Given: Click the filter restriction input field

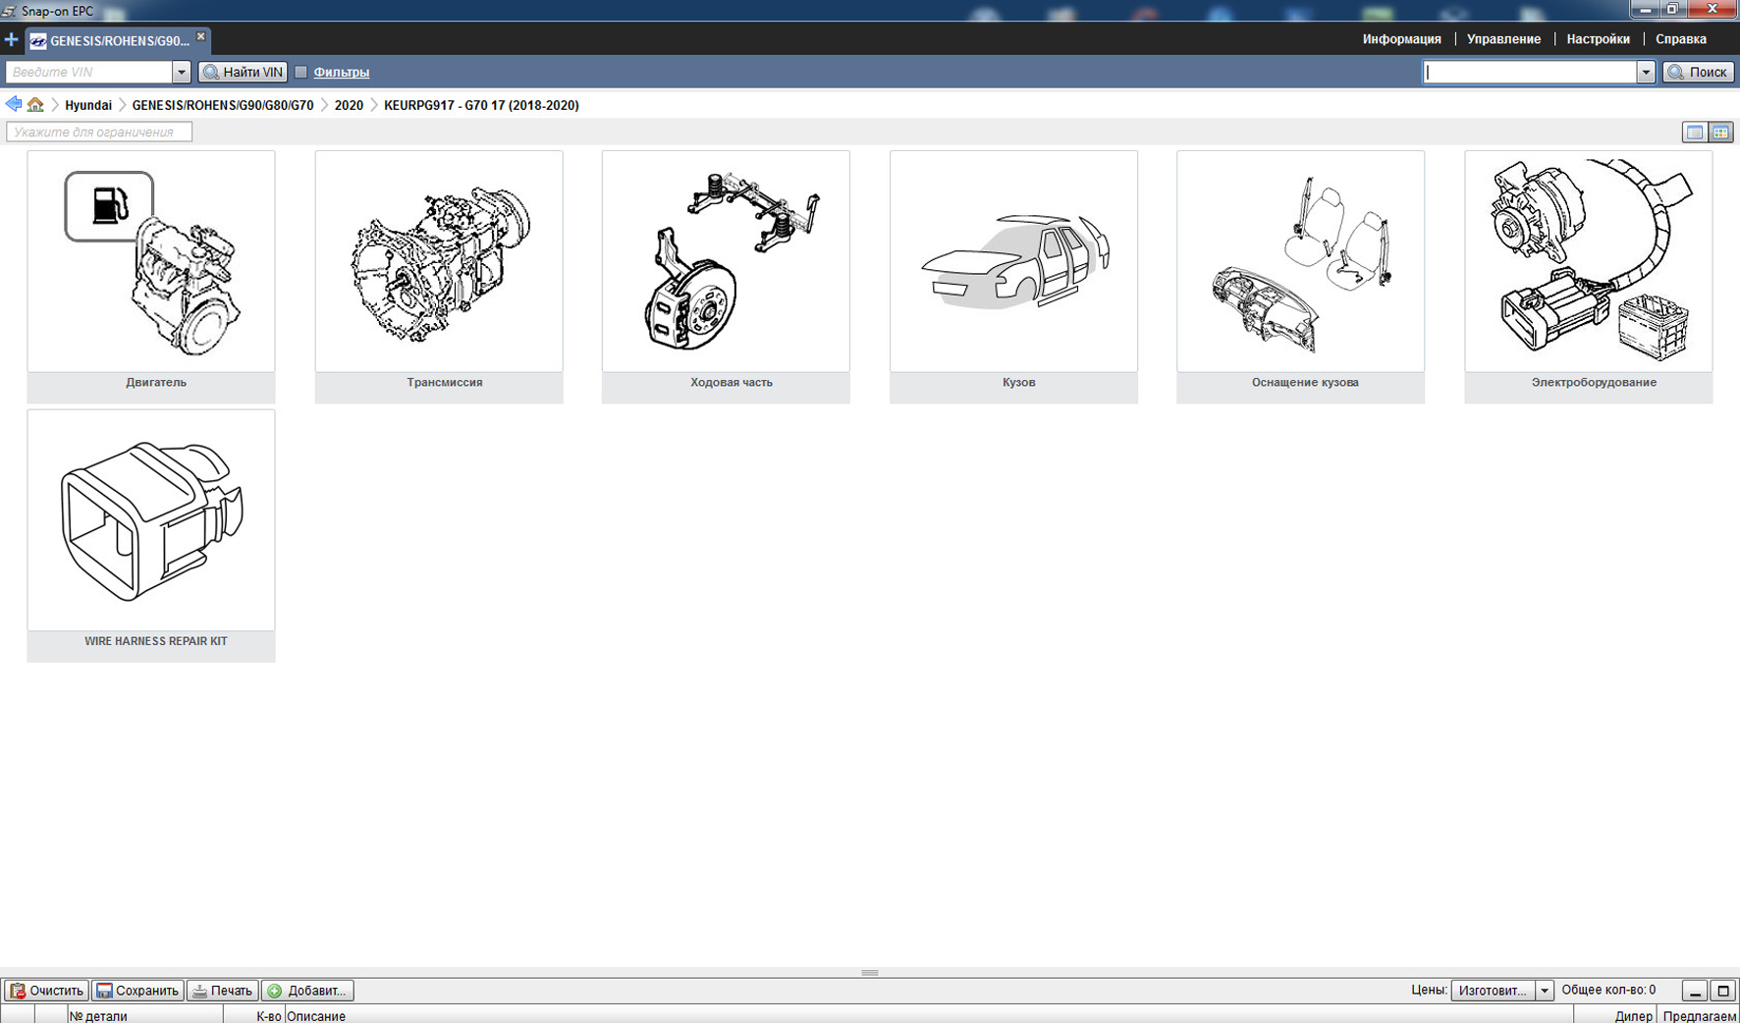Looking at the screenshot, I should click(99, 133).
